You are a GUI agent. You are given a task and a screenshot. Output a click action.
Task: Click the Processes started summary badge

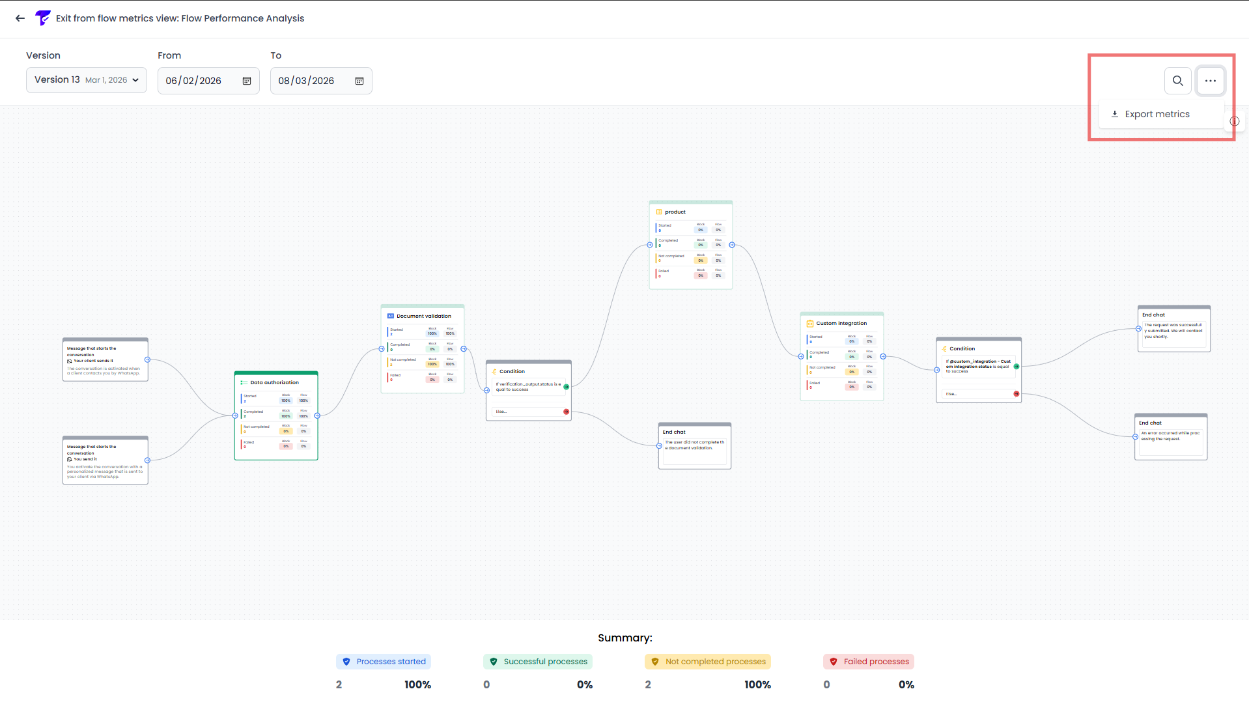[383, 661]
